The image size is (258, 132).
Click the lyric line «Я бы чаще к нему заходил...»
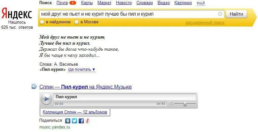[x=69, y=55]
